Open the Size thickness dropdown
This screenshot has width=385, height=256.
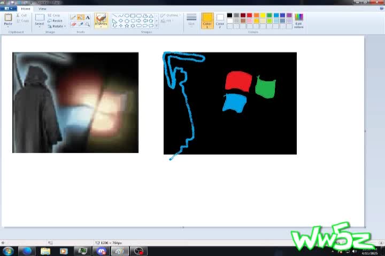(x=191, y=20)
